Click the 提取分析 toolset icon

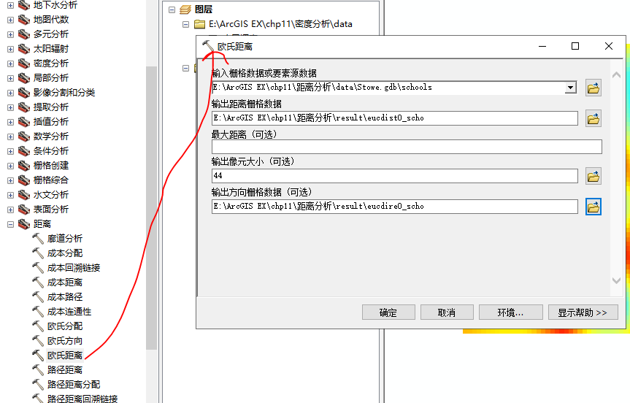point(24,107)
